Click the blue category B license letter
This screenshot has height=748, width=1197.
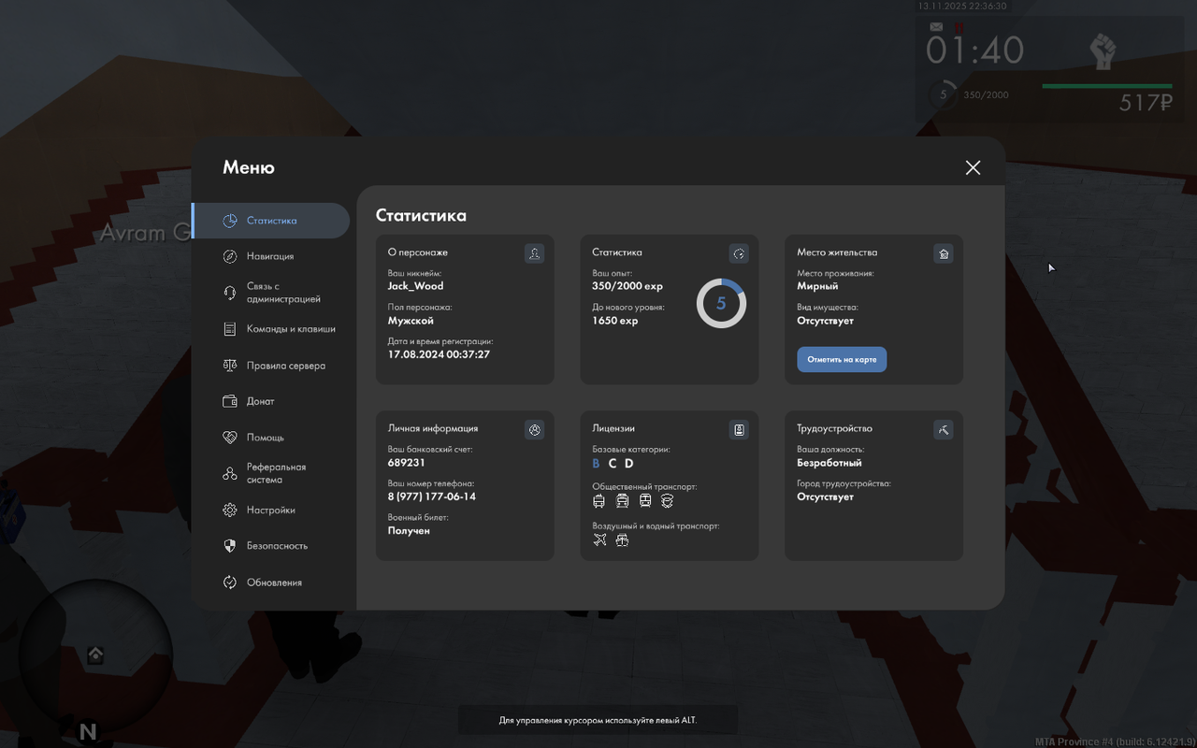pyautogui.click(x=596, y=464)
